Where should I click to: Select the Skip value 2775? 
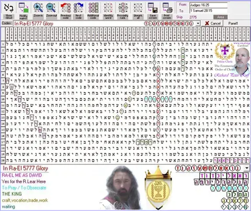click(x=193, y=17)
